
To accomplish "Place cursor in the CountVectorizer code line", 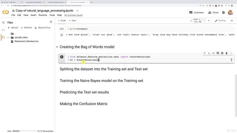I will [85, 60].
